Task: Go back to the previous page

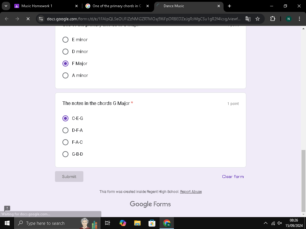Action: click(7, 19)
